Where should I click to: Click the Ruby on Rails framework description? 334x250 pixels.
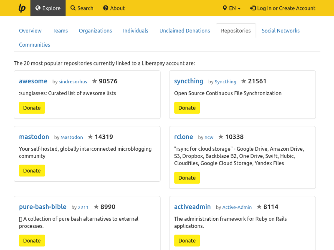pyautogui.click(x=230, y=222)
